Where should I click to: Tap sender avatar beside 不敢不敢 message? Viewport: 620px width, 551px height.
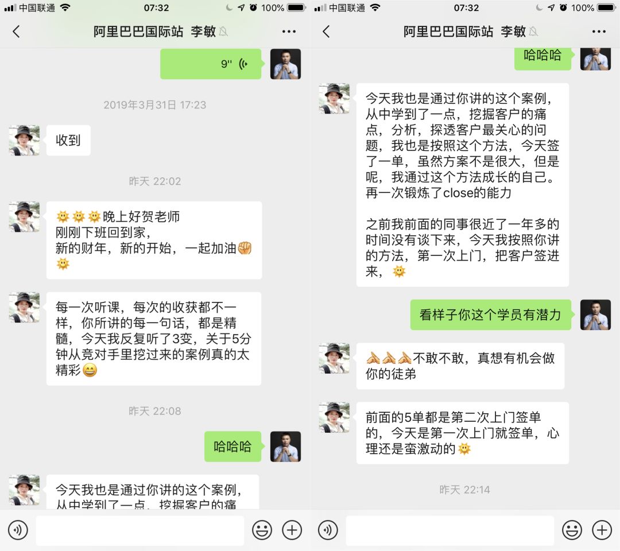(x=334, y=358)
